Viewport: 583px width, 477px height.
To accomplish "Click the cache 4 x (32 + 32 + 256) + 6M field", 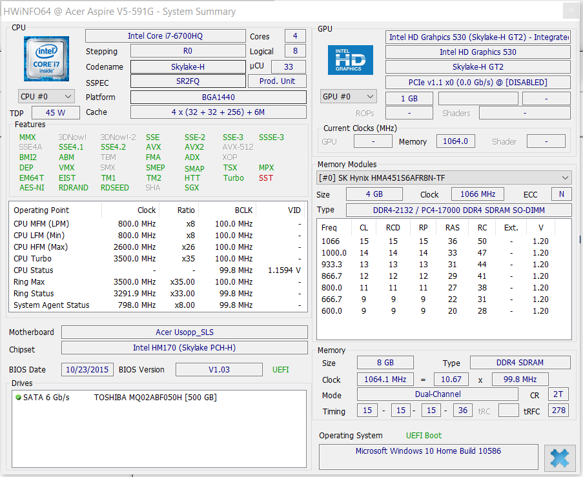I will pyautogui.click(x=218, y=112).
